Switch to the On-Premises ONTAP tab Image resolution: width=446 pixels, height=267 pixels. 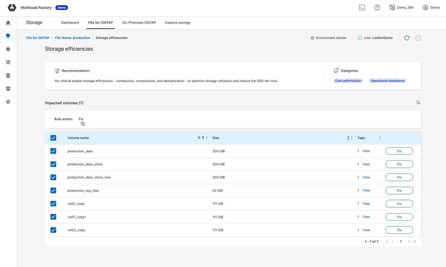[139, 23]
